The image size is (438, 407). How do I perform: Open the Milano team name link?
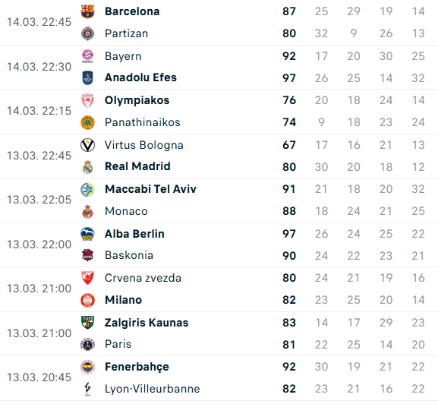click(123, 300)
